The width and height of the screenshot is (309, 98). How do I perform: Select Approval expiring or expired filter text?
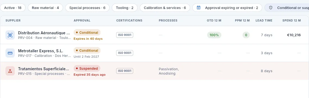tap(231, 8)
